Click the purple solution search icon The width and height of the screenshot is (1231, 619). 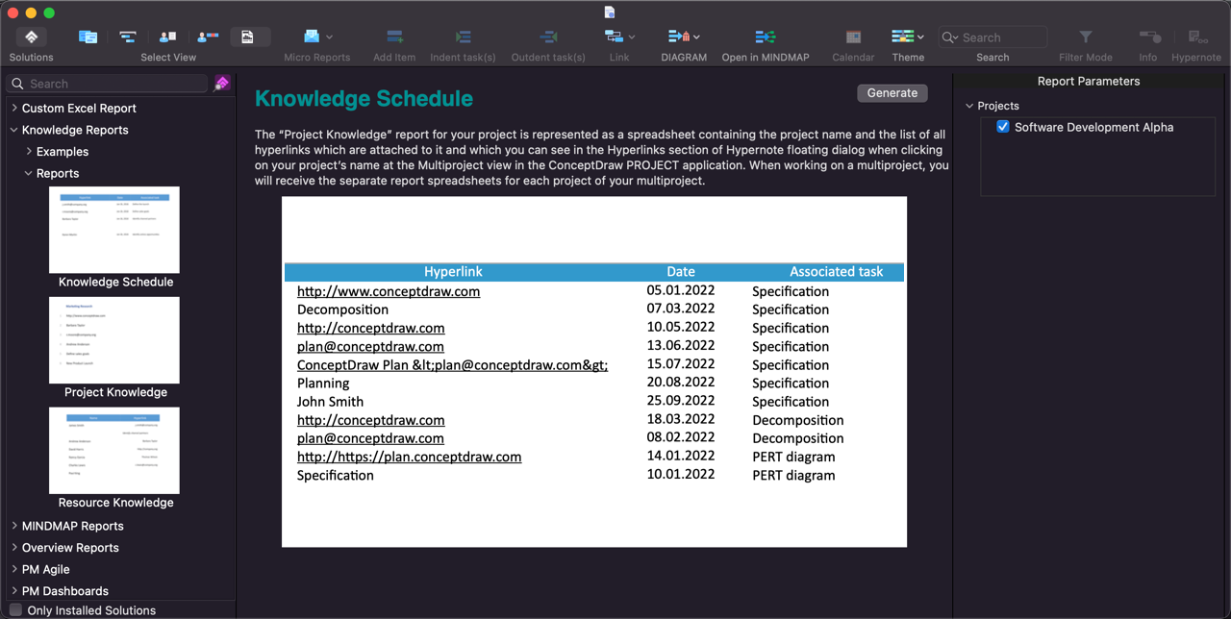222,84
